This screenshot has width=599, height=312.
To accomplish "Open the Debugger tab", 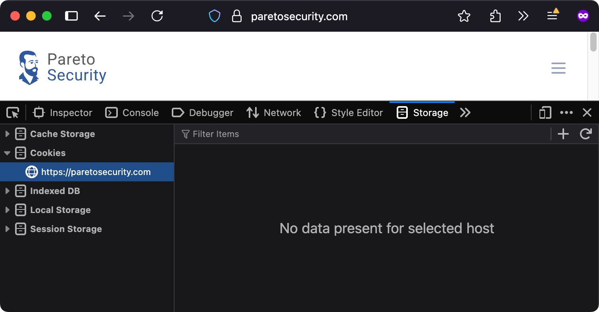I will pos(202,113).
